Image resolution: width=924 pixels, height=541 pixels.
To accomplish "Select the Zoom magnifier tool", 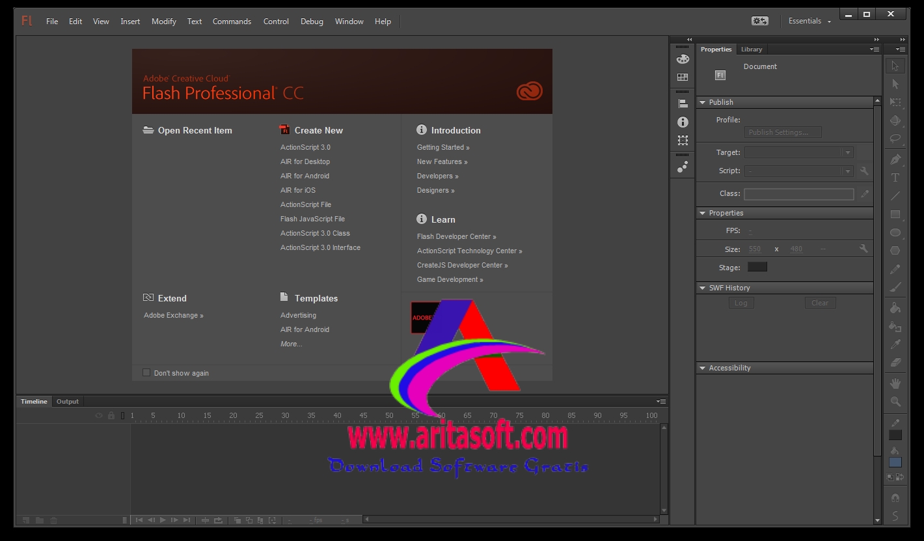I will (x=895, y=402).
